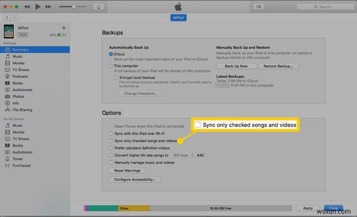Viewport: 357px width, 217px height.
Task: Open the AirPlay output icon
Action: coord(98,7)
